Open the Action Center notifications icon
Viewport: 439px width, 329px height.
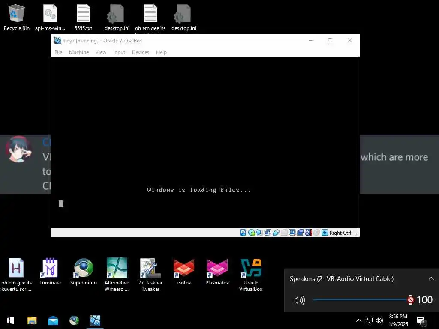[x=421, y=321]
